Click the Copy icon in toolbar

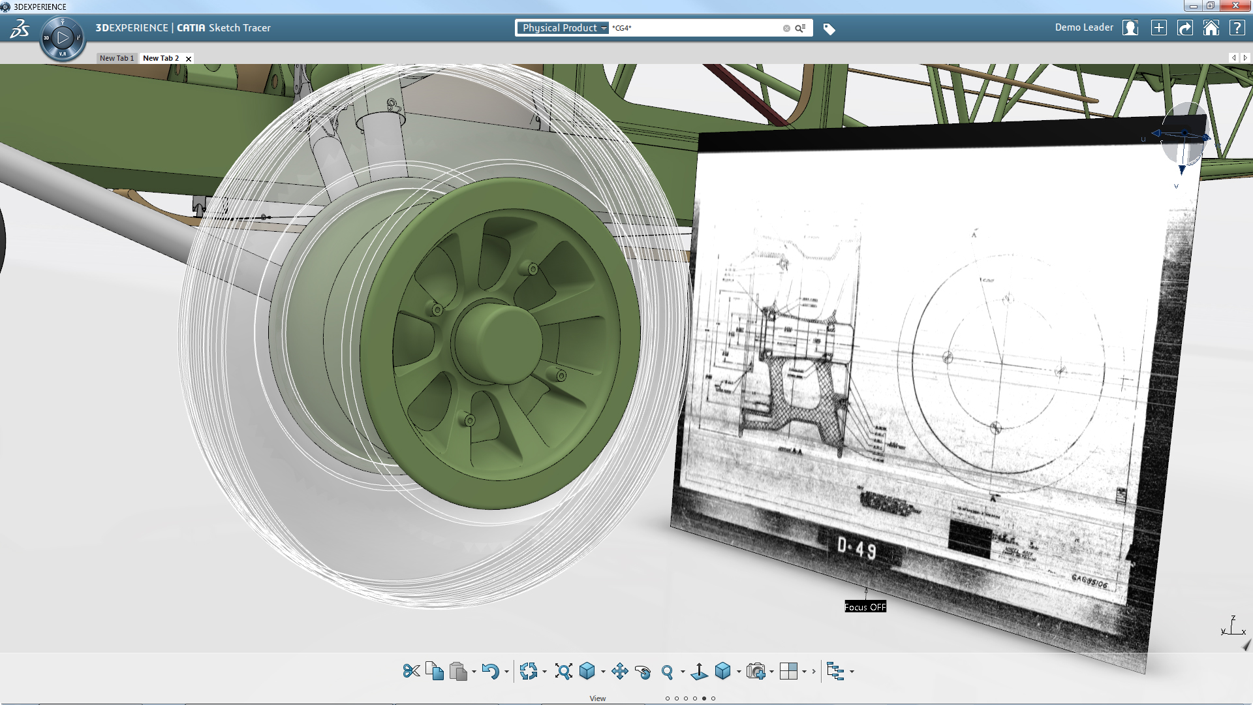click(434, 671)
